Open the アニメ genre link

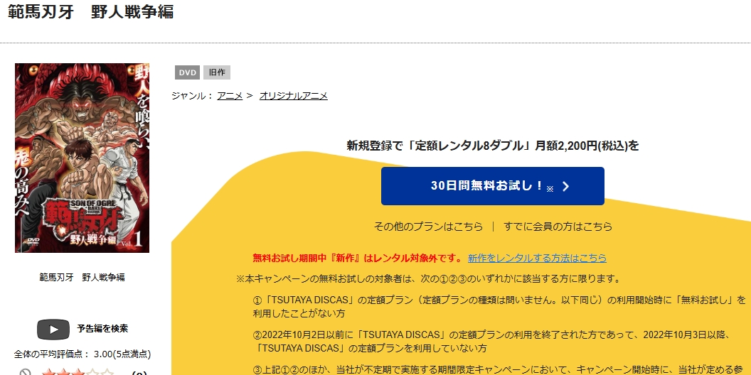tap(230, 95)
